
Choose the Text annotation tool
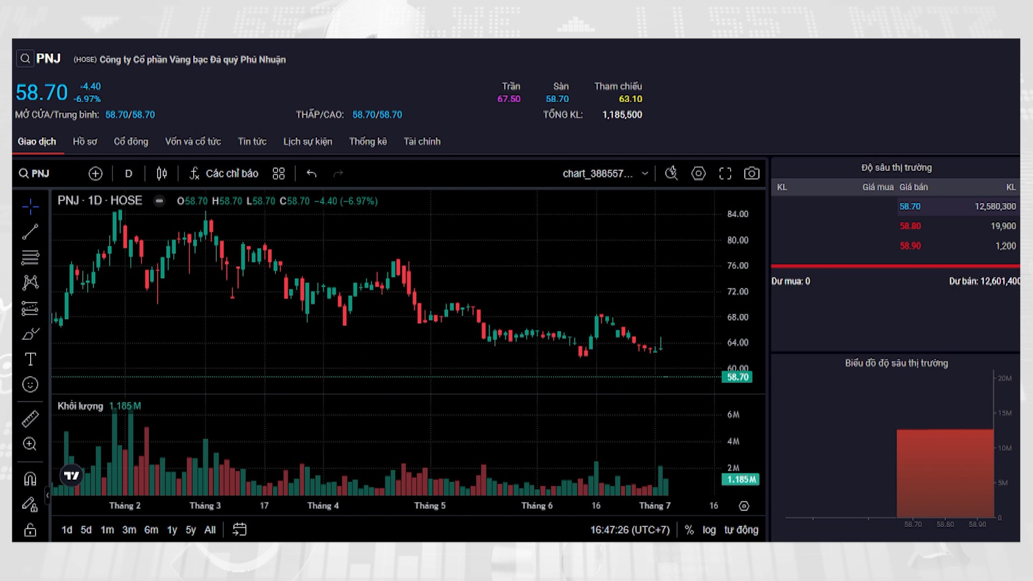pyautogui.click(x=30, y=359)
